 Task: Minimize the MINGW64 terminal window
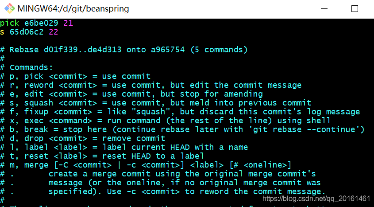pos(324,8)
